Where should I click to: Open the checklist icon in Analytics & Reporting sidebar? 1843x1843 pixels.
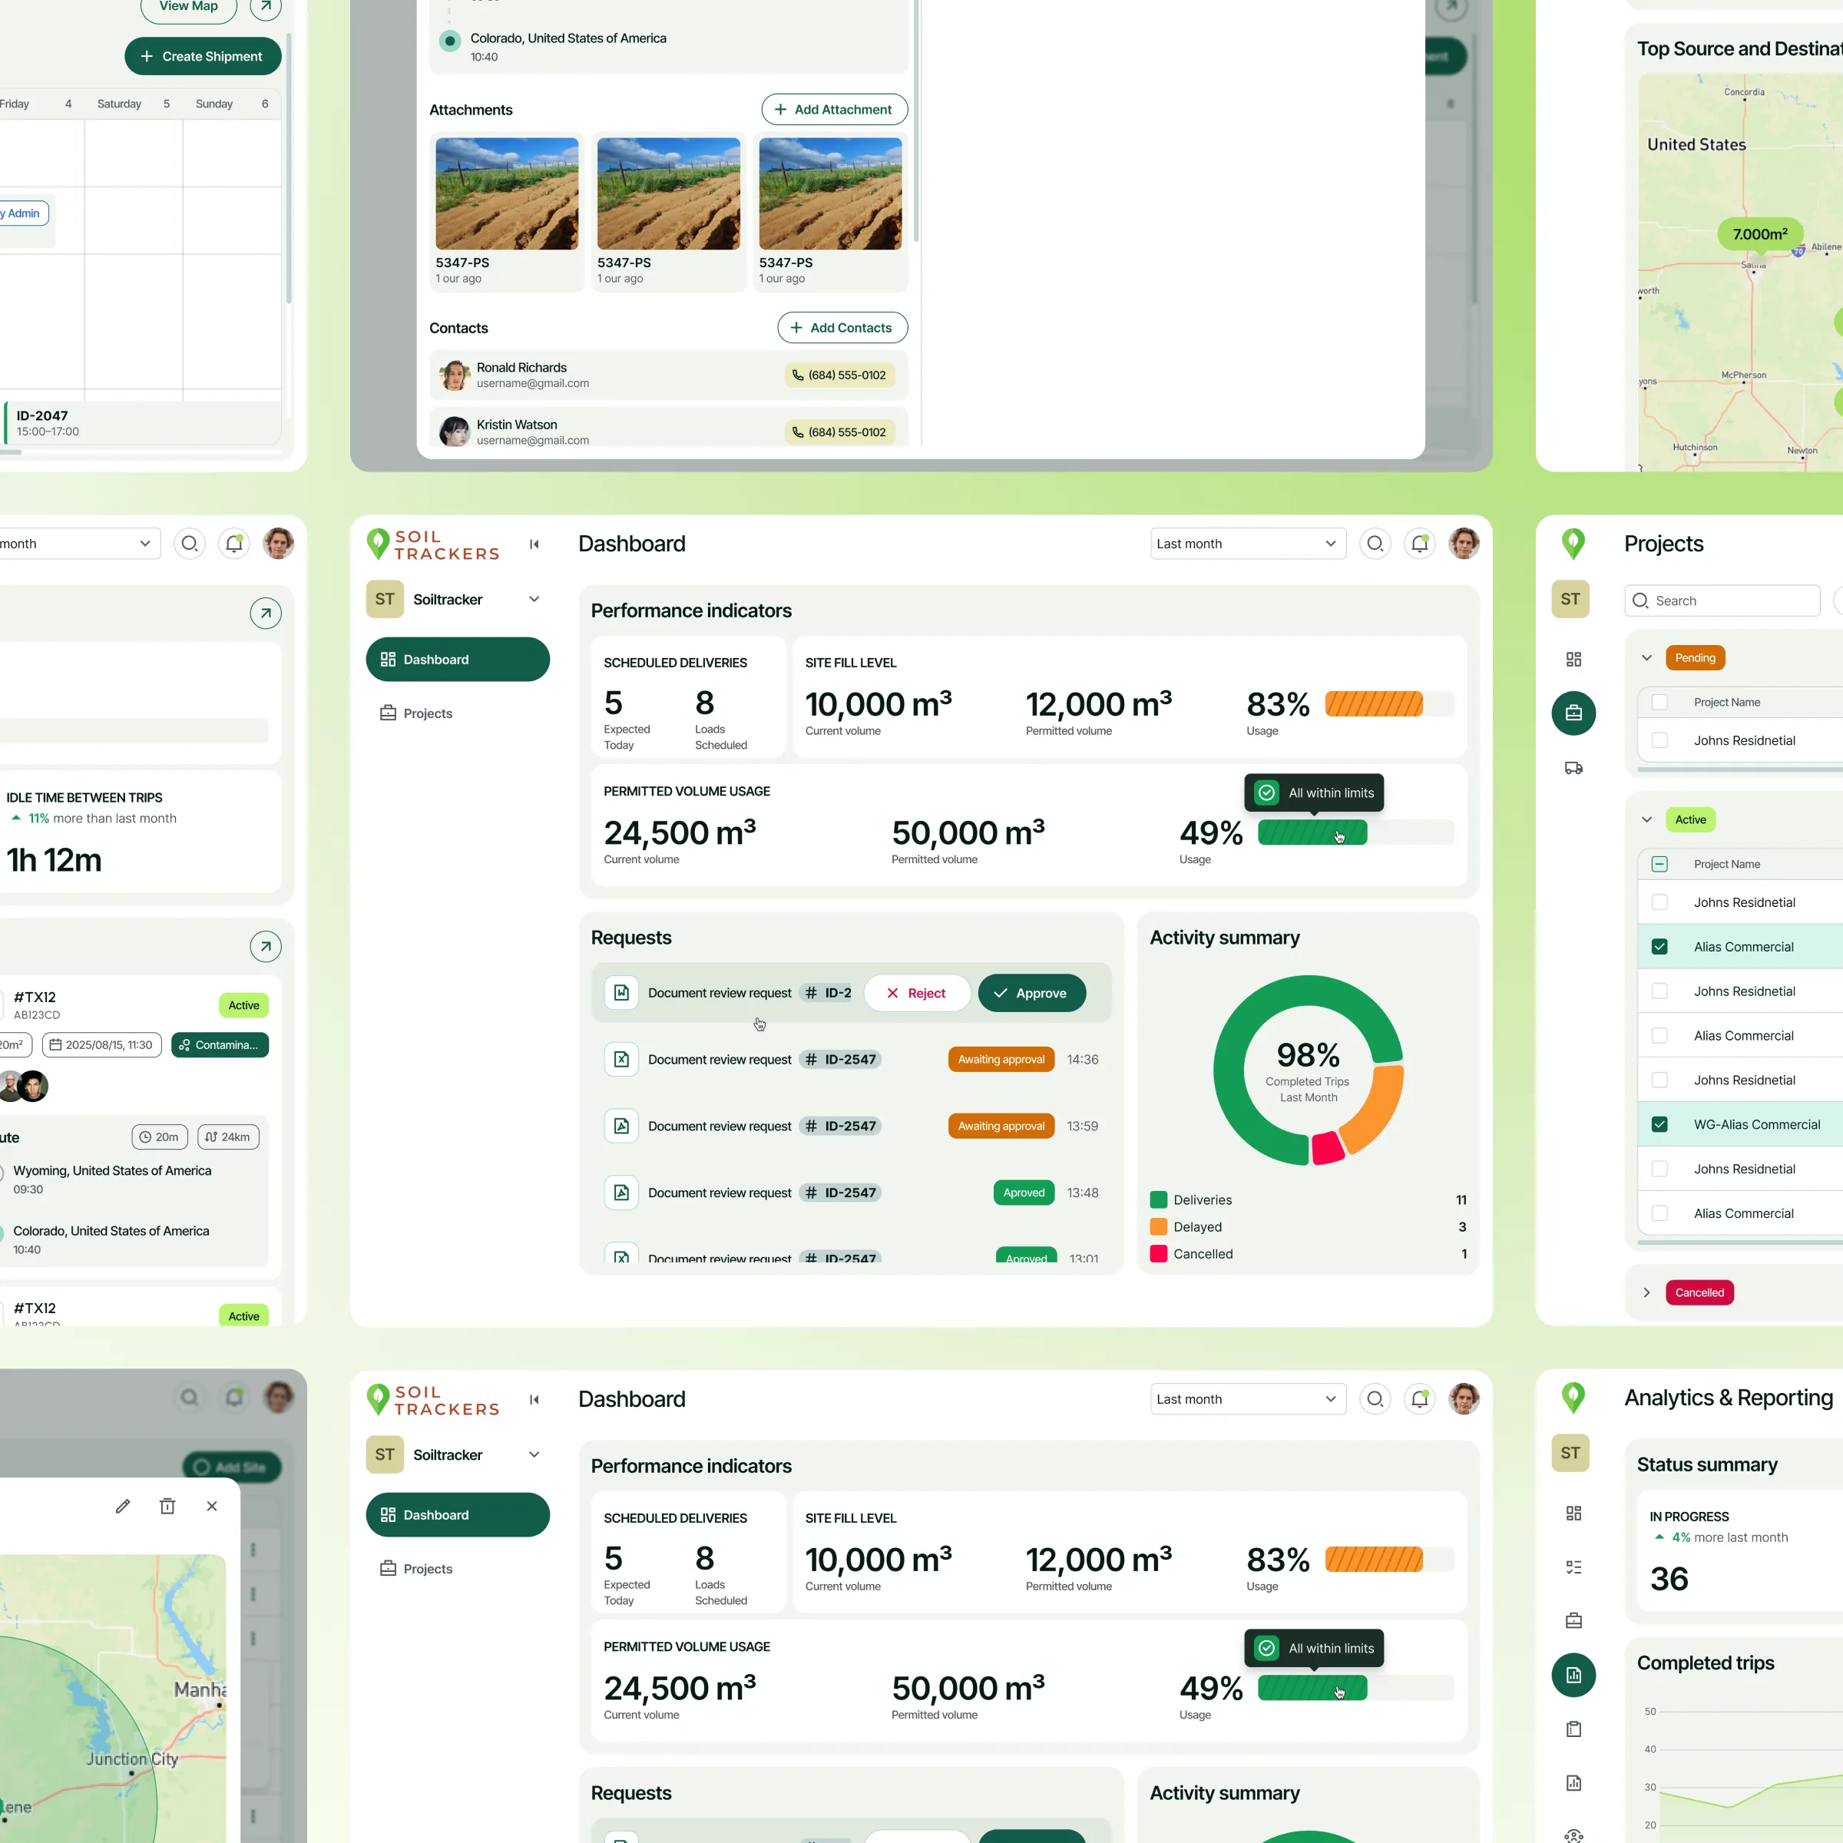coord(1574,1567)
